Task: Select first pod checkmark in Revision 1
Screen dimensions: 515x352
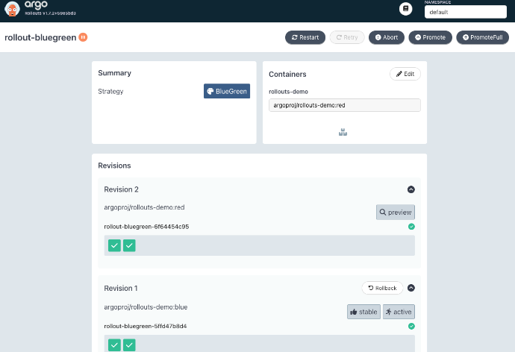Action: click(x=114, y=345)
